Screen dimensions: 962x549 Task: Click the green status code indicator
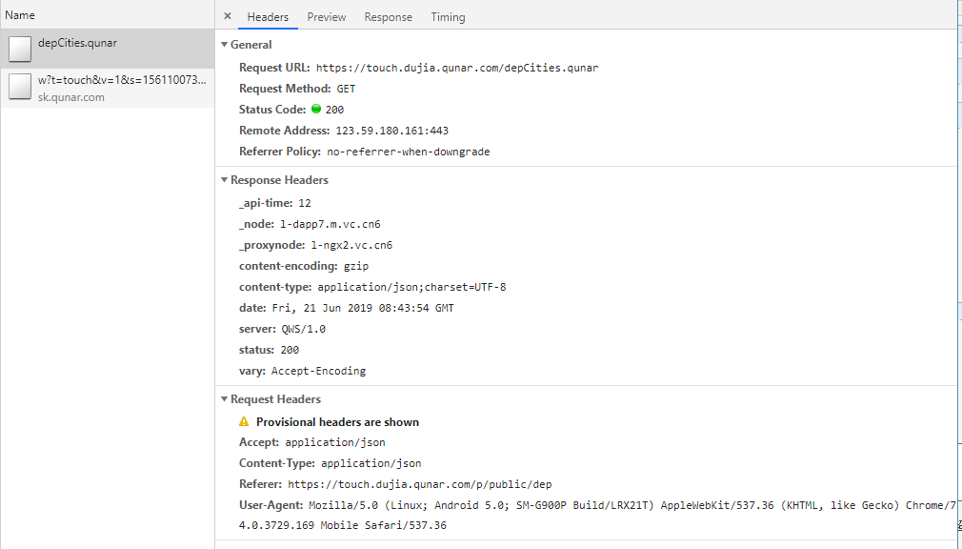click(x=316, y=110)
